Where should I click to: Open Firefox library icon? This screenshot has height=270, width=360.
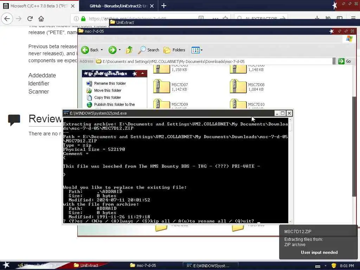(328, 18)
